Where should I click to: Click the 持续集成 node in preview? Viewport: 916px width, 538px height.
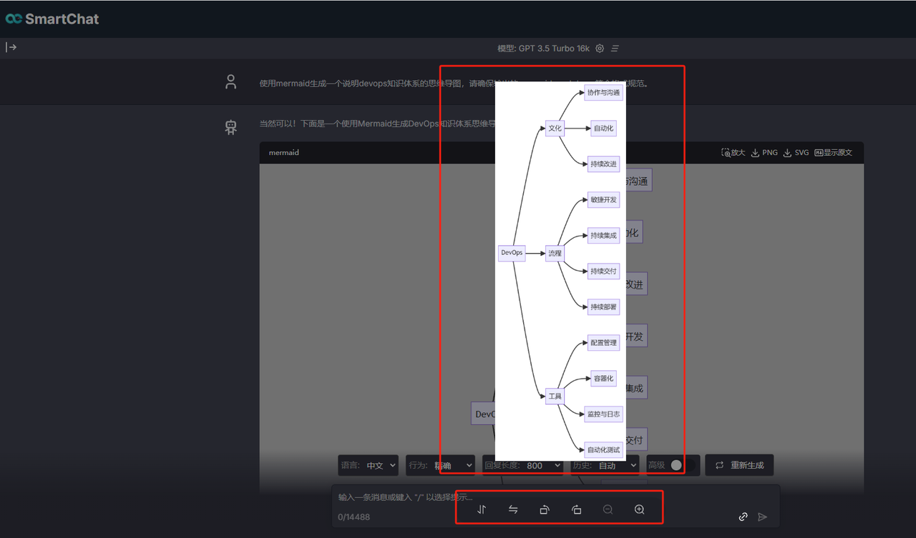[603, 236]
